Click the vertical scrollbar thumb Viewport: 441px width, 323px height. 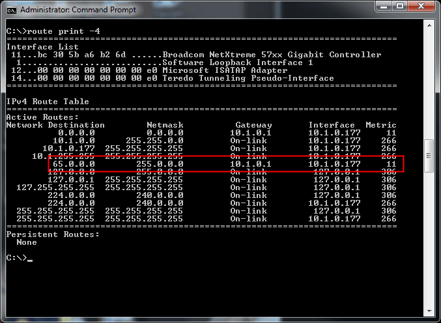coord(429,156)
